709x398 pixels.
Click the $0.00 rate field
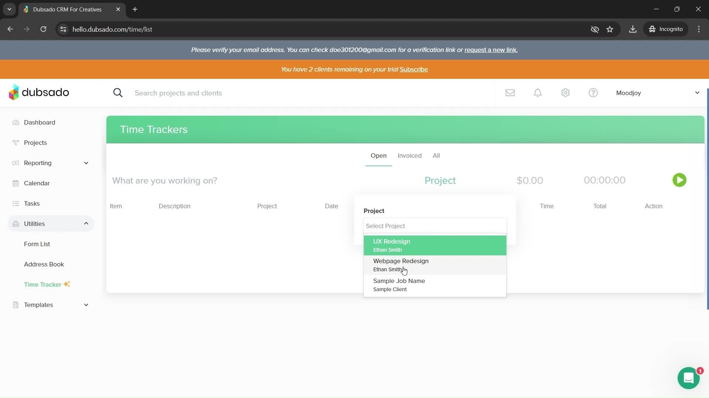pyautogui.click(x=530, y=180)
